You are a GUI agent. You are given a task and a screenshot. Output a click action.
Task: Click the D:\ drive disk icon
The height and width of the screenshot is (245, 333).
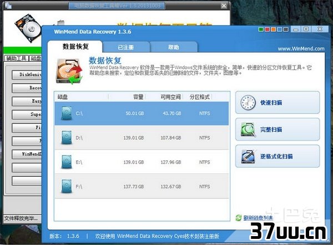click(x=67, y=138)
